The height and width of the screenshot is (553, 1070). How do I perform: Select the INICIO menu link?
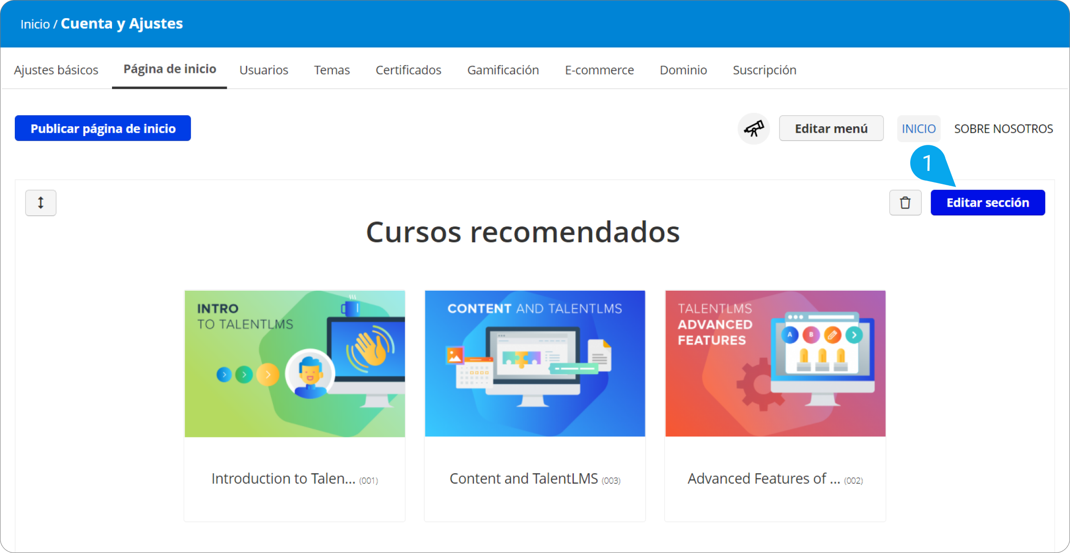click(x=918, y=129)
